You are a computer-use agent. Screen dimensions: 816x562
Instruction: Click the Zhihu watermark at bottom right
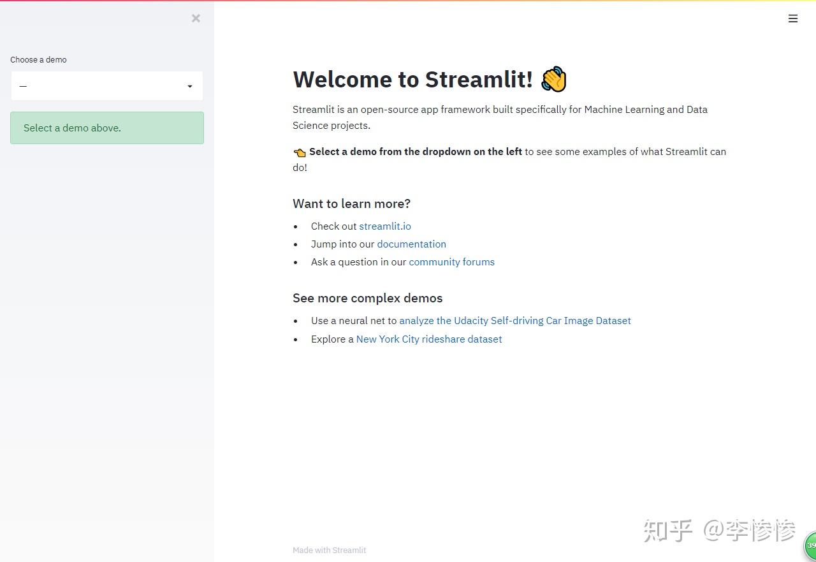point(719,531)
